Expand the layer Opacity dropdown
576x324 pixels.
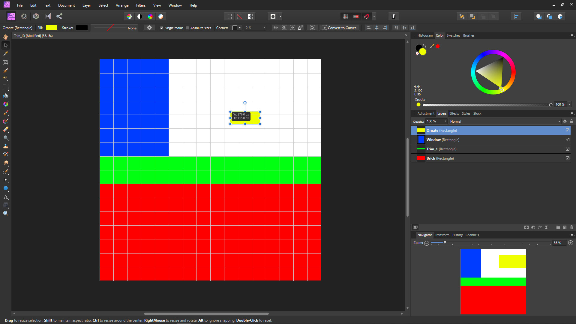click(445, 121)
